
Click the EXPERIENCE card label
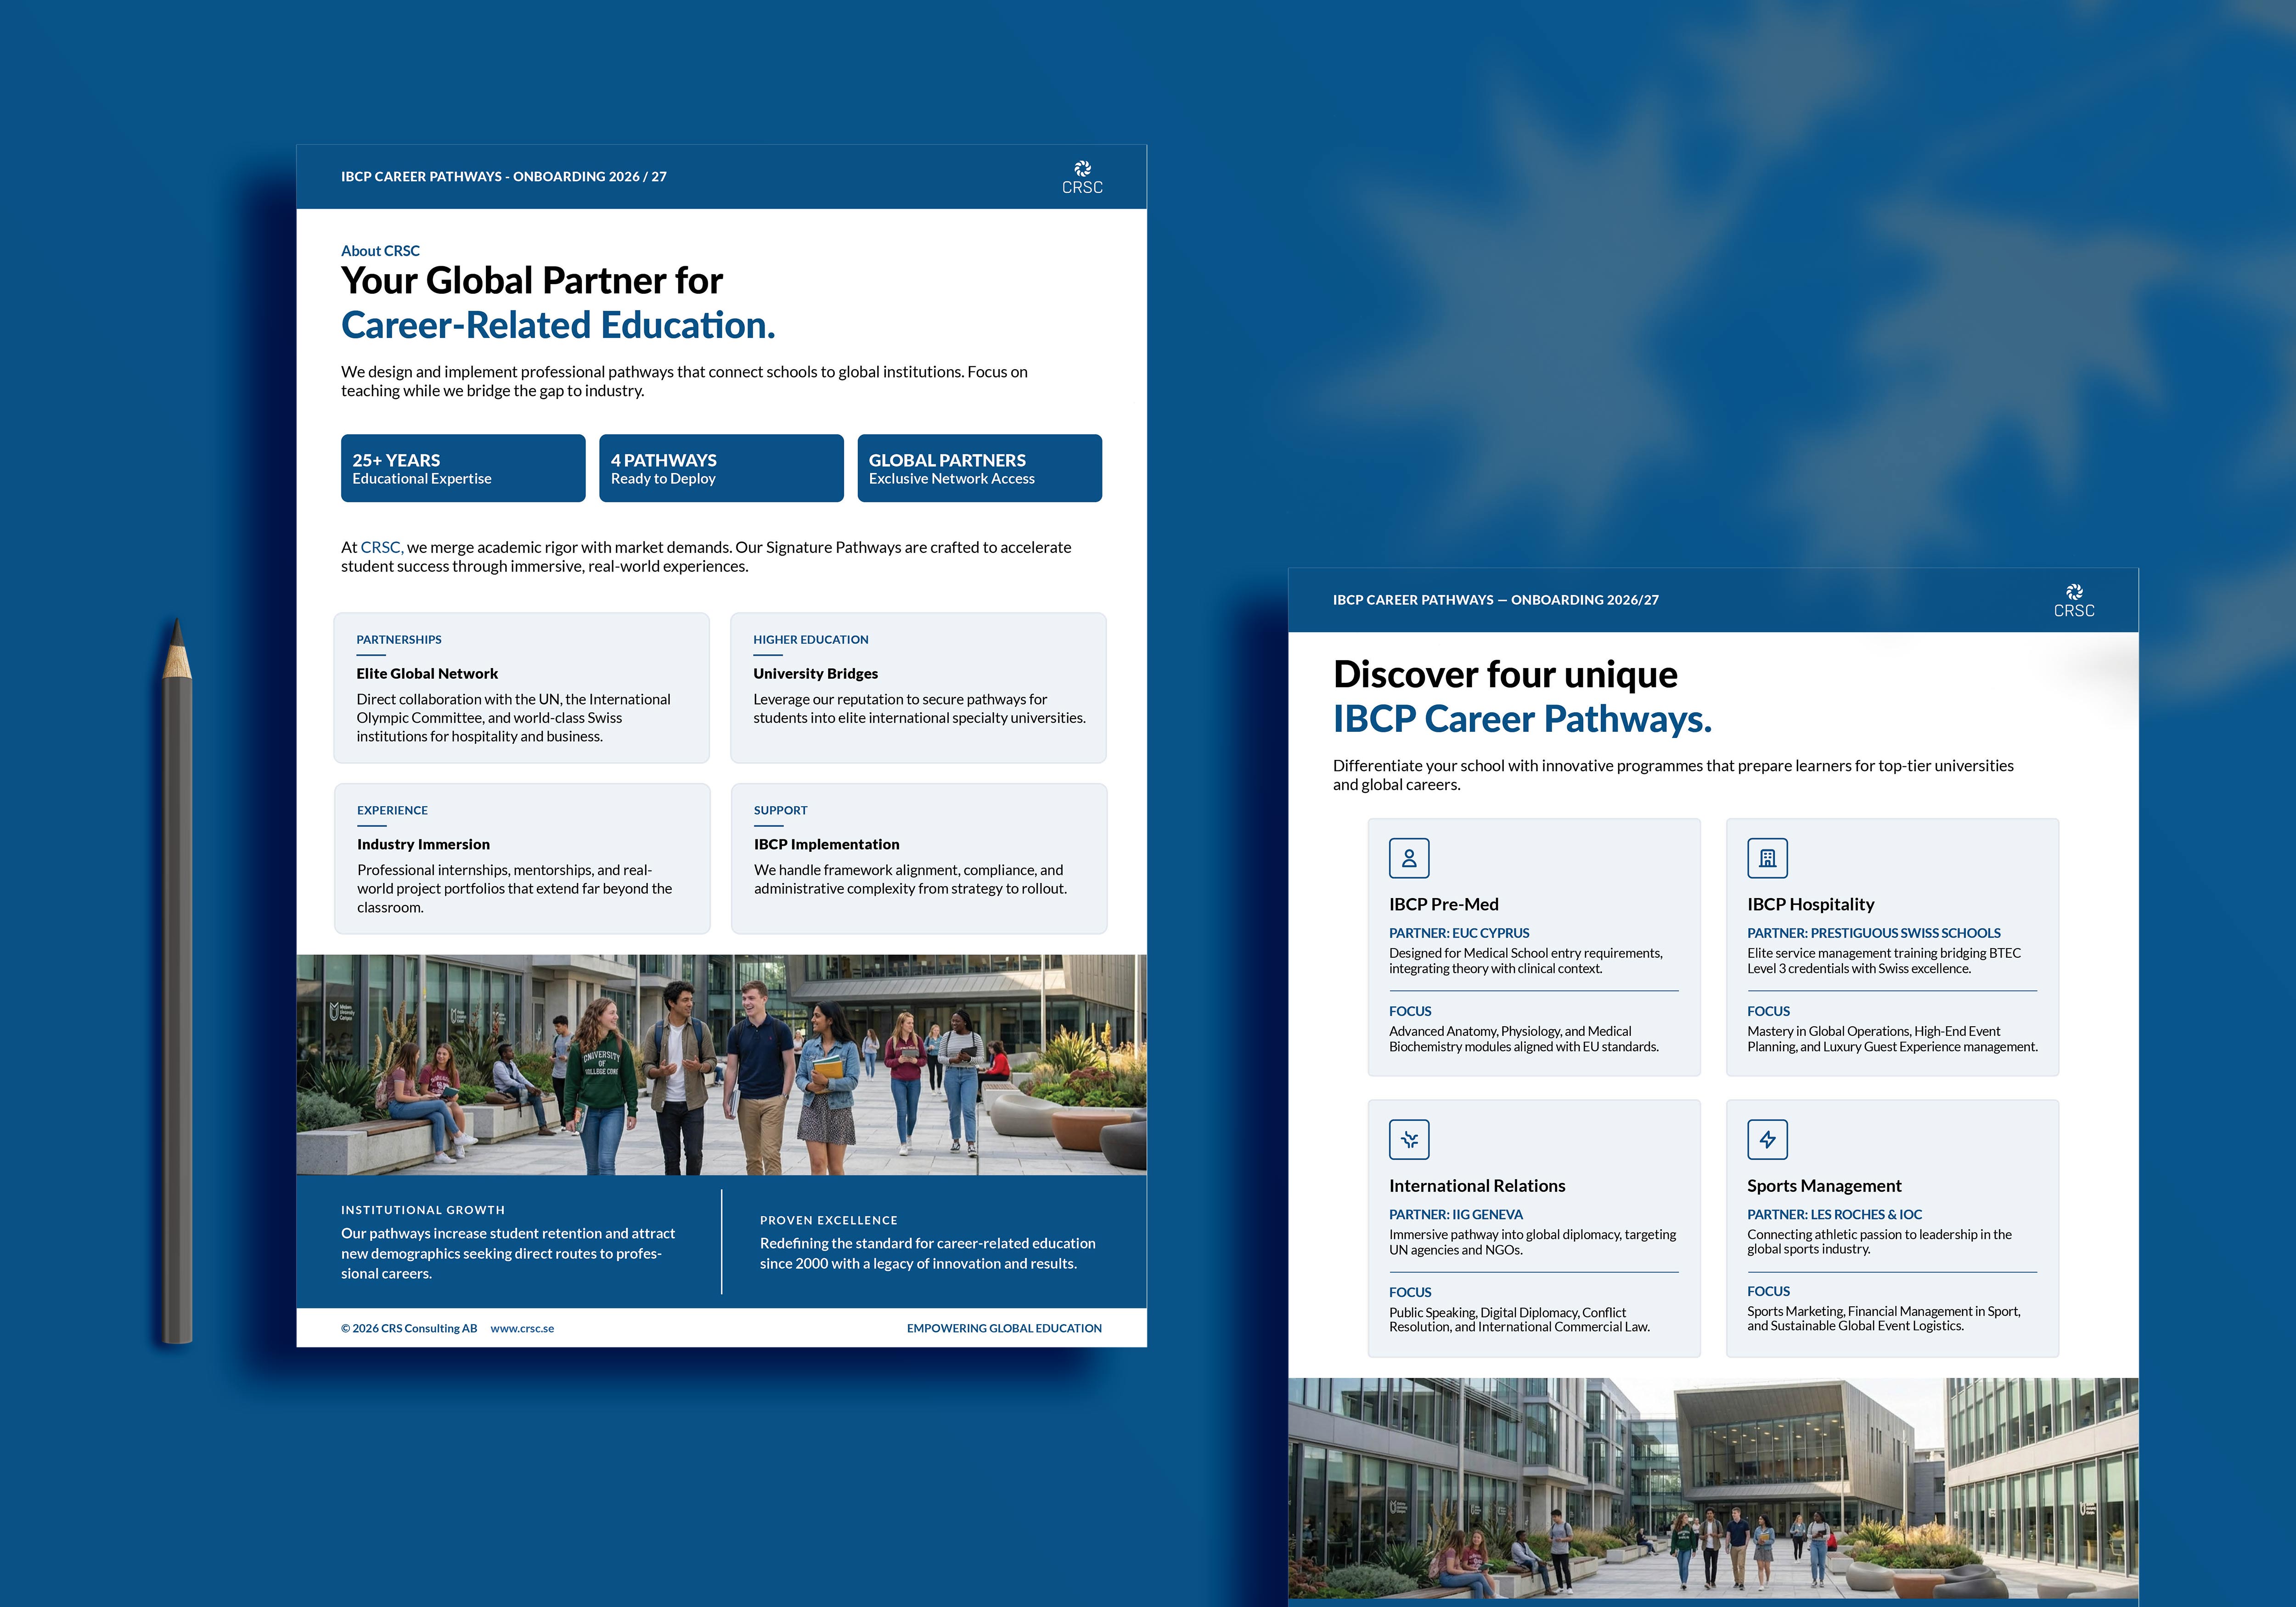coord(392,811)
